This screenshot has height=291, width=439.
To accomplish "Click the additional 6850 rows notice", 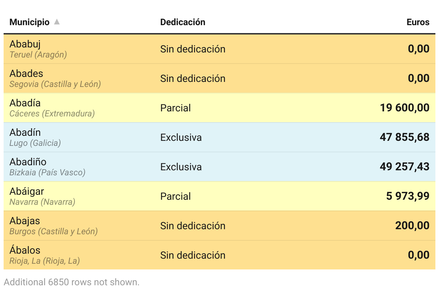I will pos(72,282).
